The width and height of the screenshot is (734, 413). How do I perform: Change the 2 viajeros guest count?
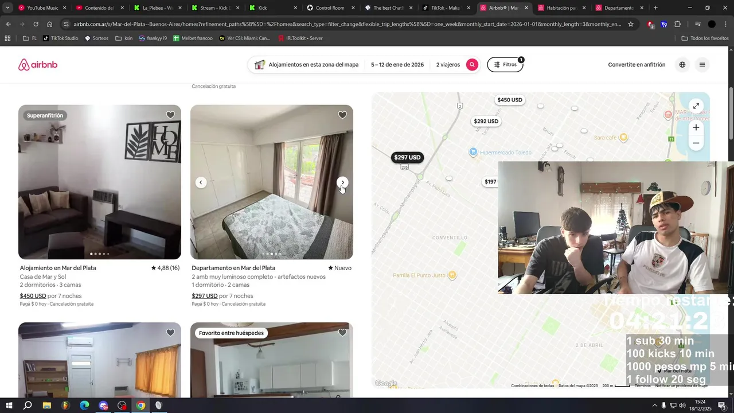pyautogui.click(x=448, y=65)
